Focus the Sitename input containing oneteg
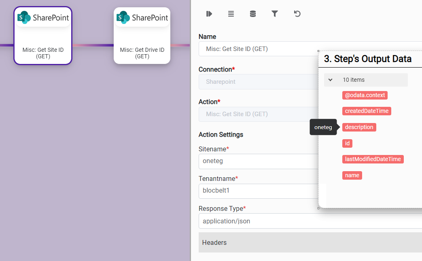 coord(258,161)
